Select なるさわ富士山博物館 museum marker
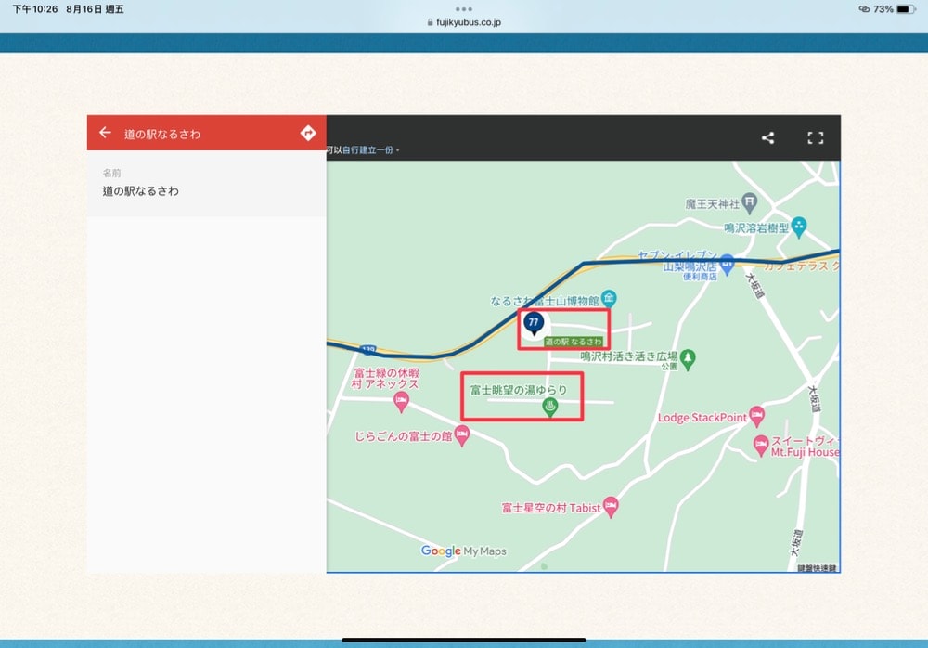The image size is (928, 648). click(609, 298)
